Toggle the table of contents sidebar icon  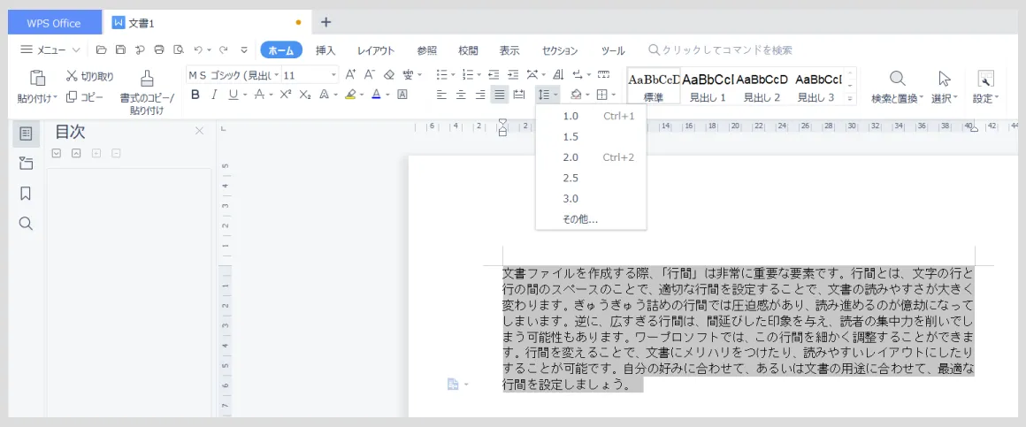[x=27, y=133]
